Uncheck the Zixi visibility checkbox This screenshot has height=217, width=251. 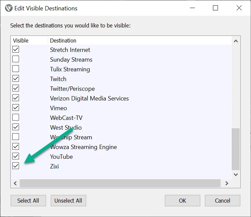(16, 166)
